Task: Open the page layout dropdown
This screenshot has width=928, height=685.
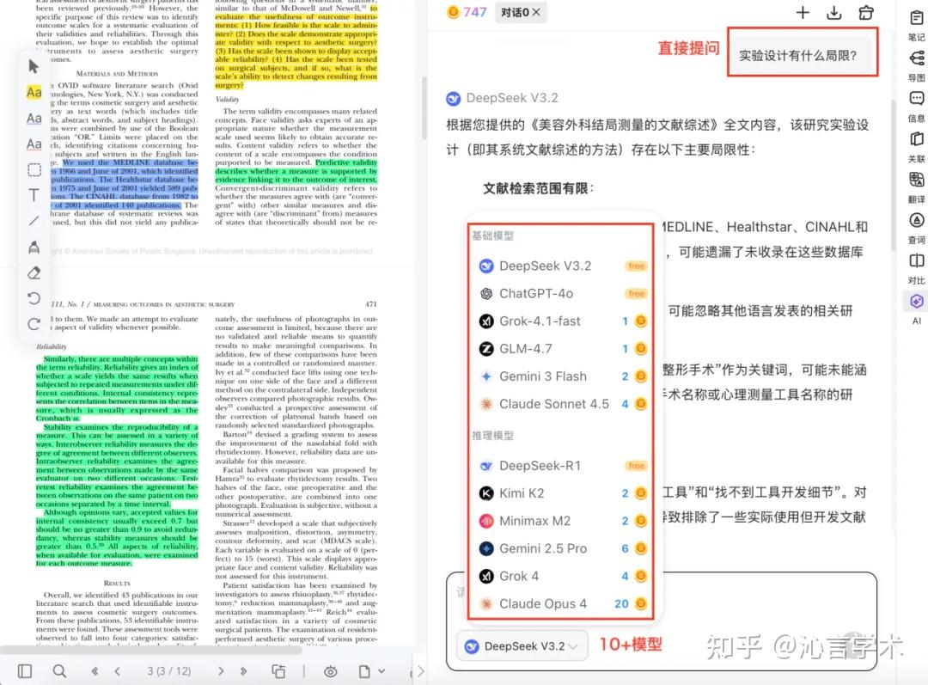Action: pos(372,671)
